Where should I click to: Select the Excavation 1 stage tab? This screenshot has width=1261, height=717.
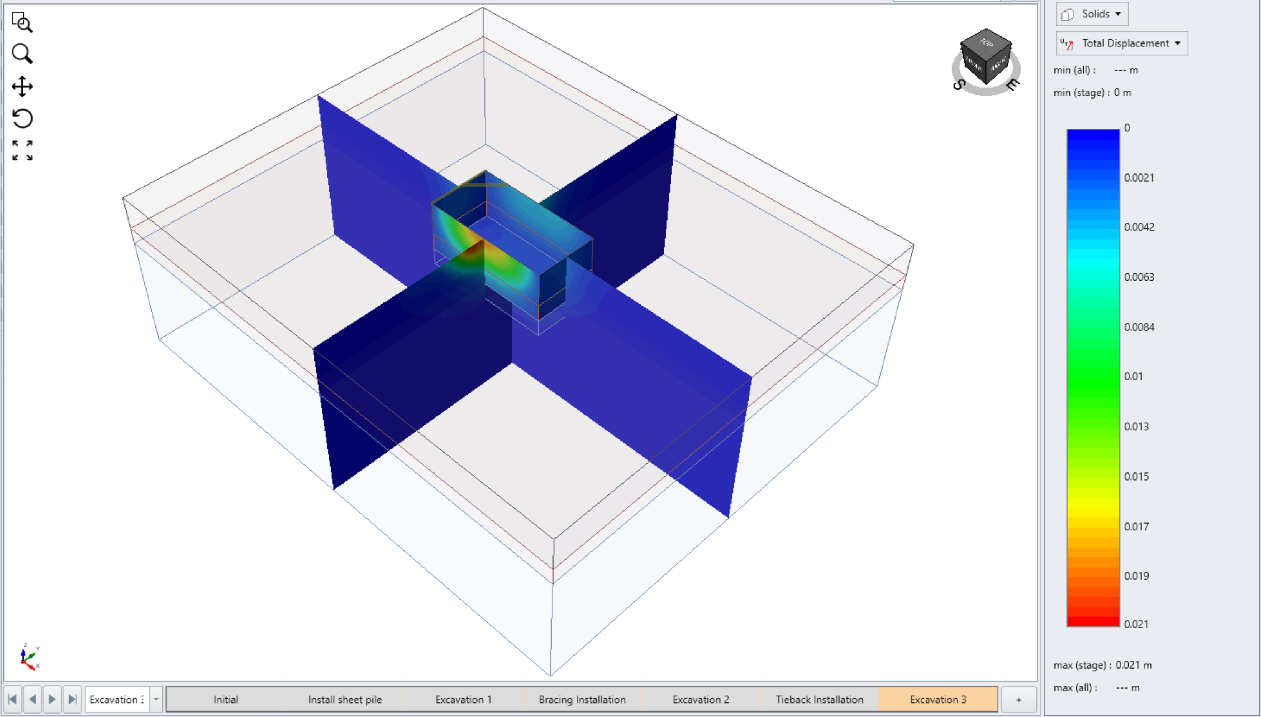pos(463,699)
